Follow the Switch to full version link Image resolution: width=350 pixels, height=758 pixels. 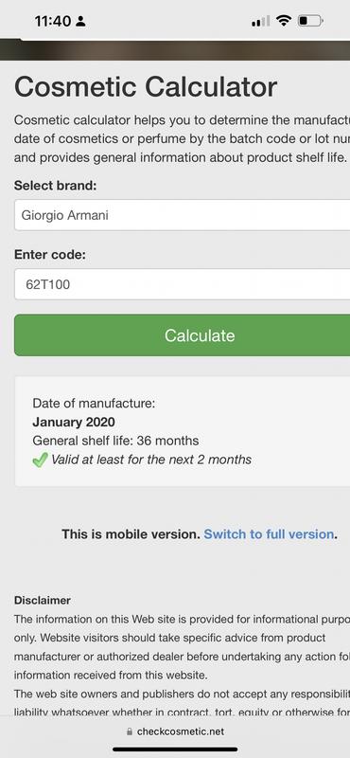pos(269,534)
